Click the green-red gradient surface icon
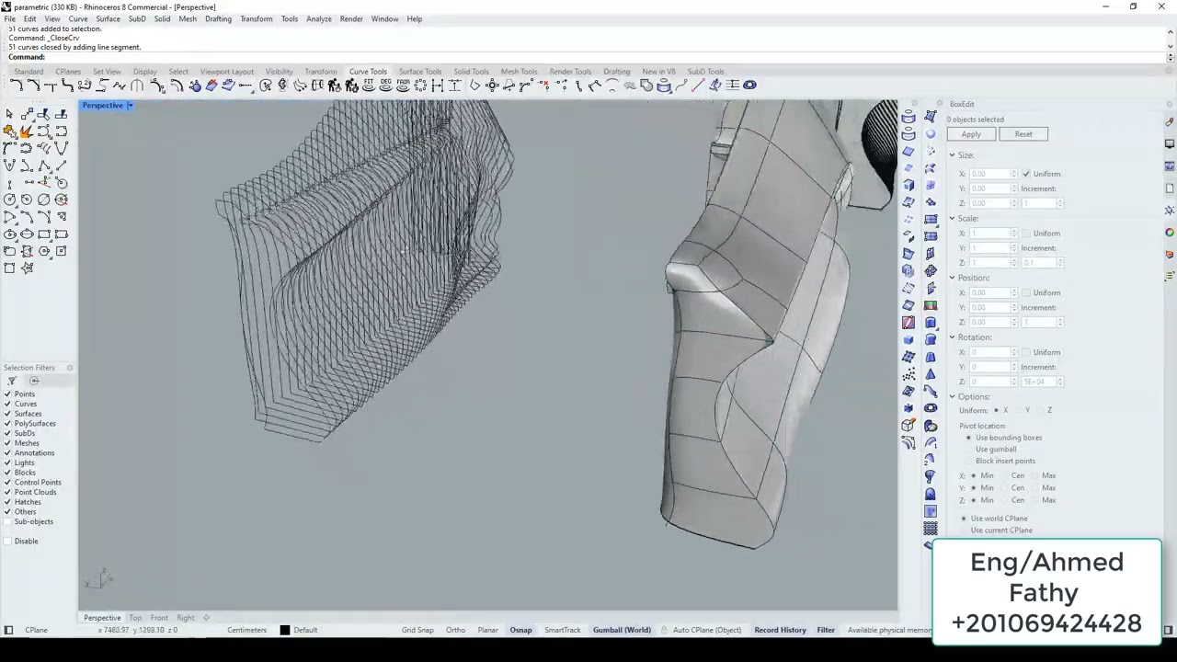1177x662 pixels. (x=931, y=305)
